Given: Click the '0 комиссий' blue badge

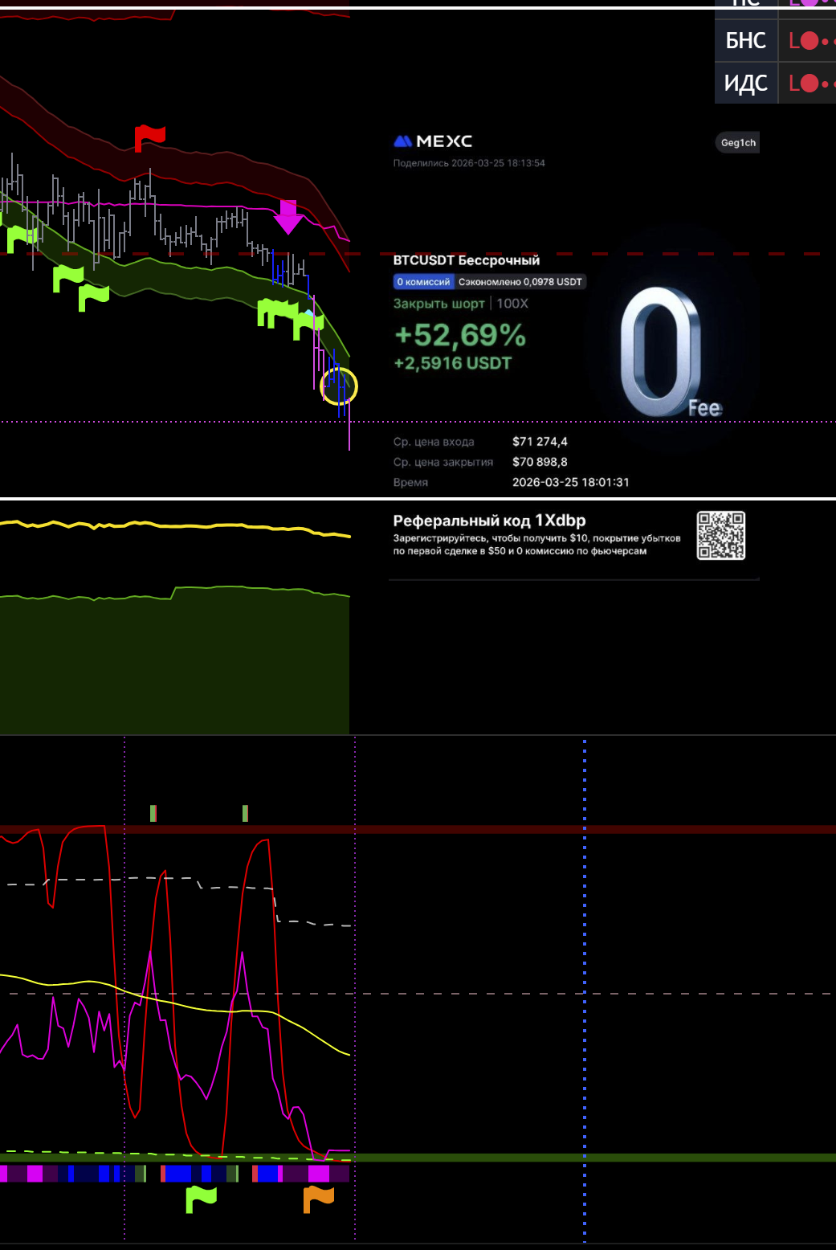Looking at the screenshot, I should pos(423,282).
